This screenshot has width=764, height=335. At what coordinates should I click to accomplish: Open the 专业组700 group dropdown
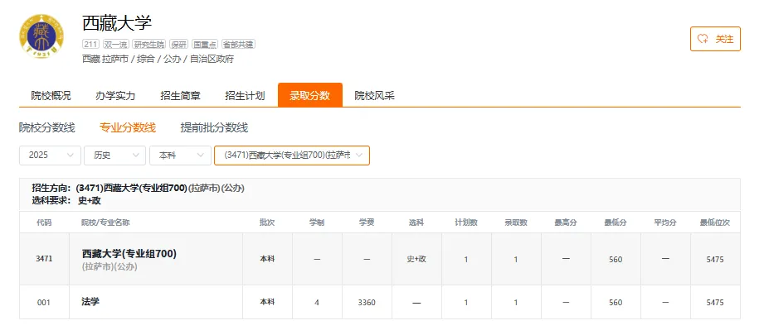(292, 156)
